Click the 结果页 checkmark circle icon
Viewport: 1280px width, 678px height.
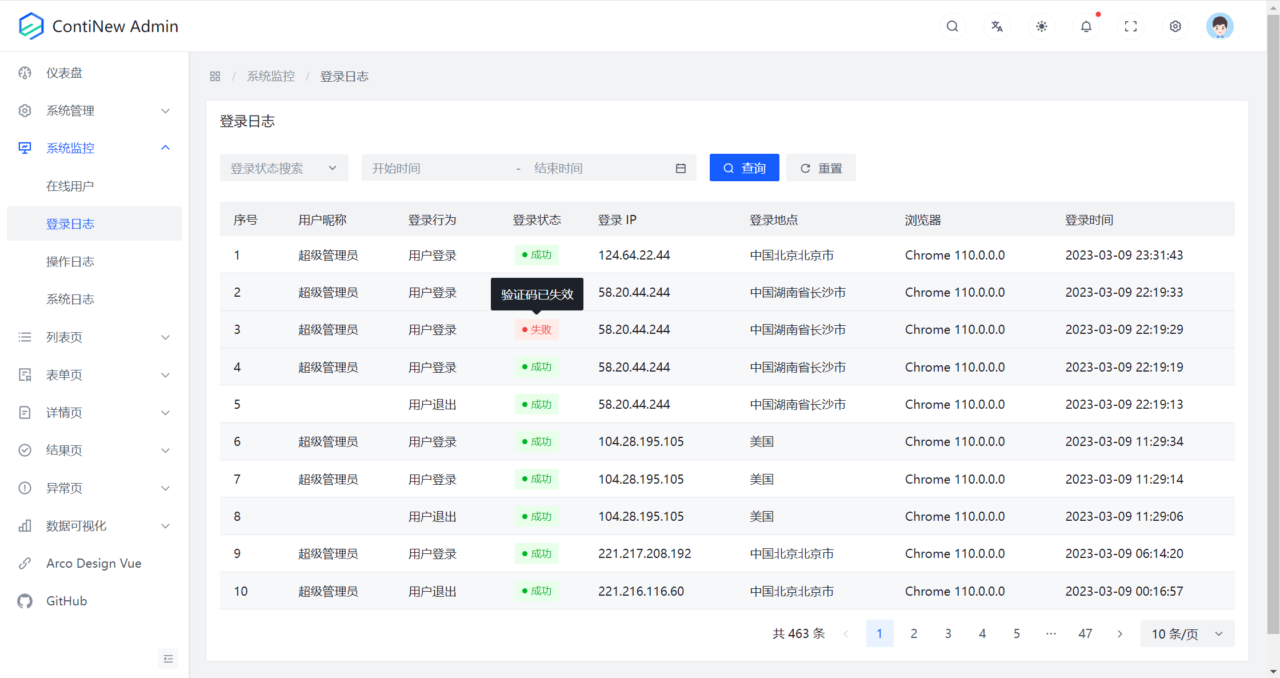coord(25,450)
